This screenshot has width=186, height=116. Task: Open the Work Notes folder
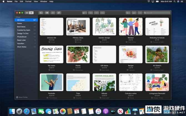pyautogui.click(x=26, y=47)
